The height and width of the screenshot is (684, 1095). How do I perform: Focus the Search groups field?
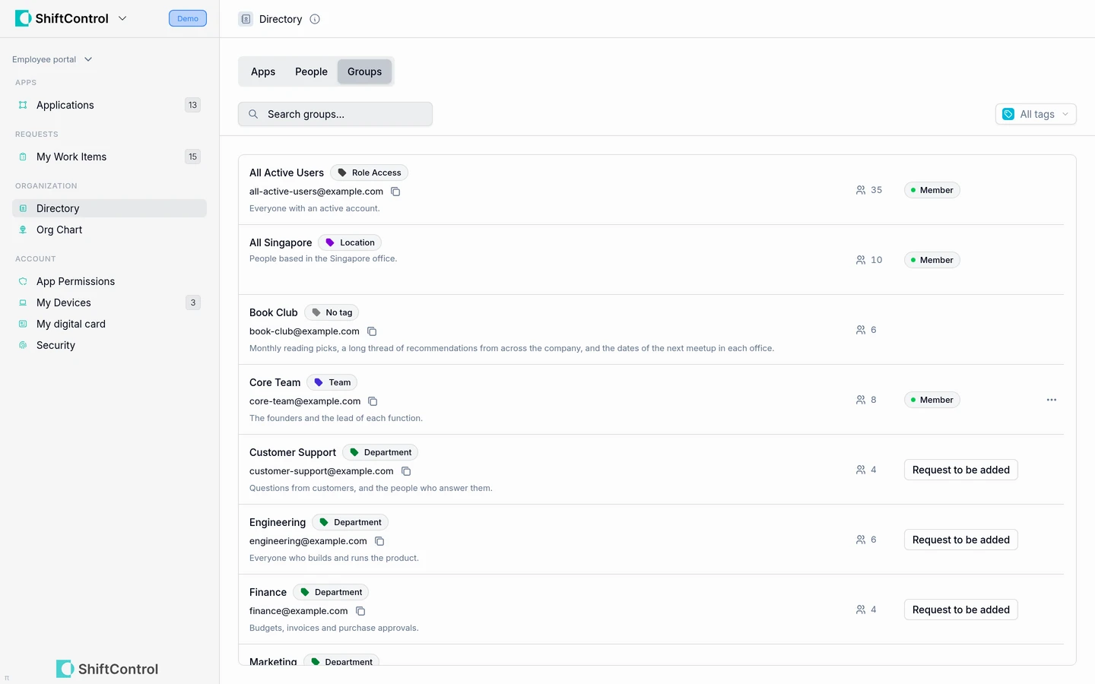point(335,114)
